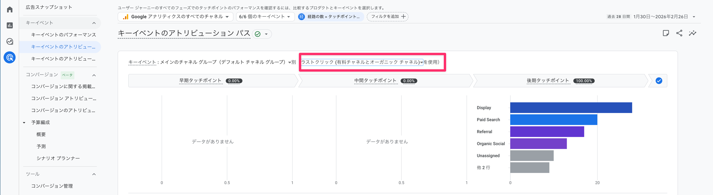Open the date range dropdown arrow
The image size is (713, 195).
[694, 17]
